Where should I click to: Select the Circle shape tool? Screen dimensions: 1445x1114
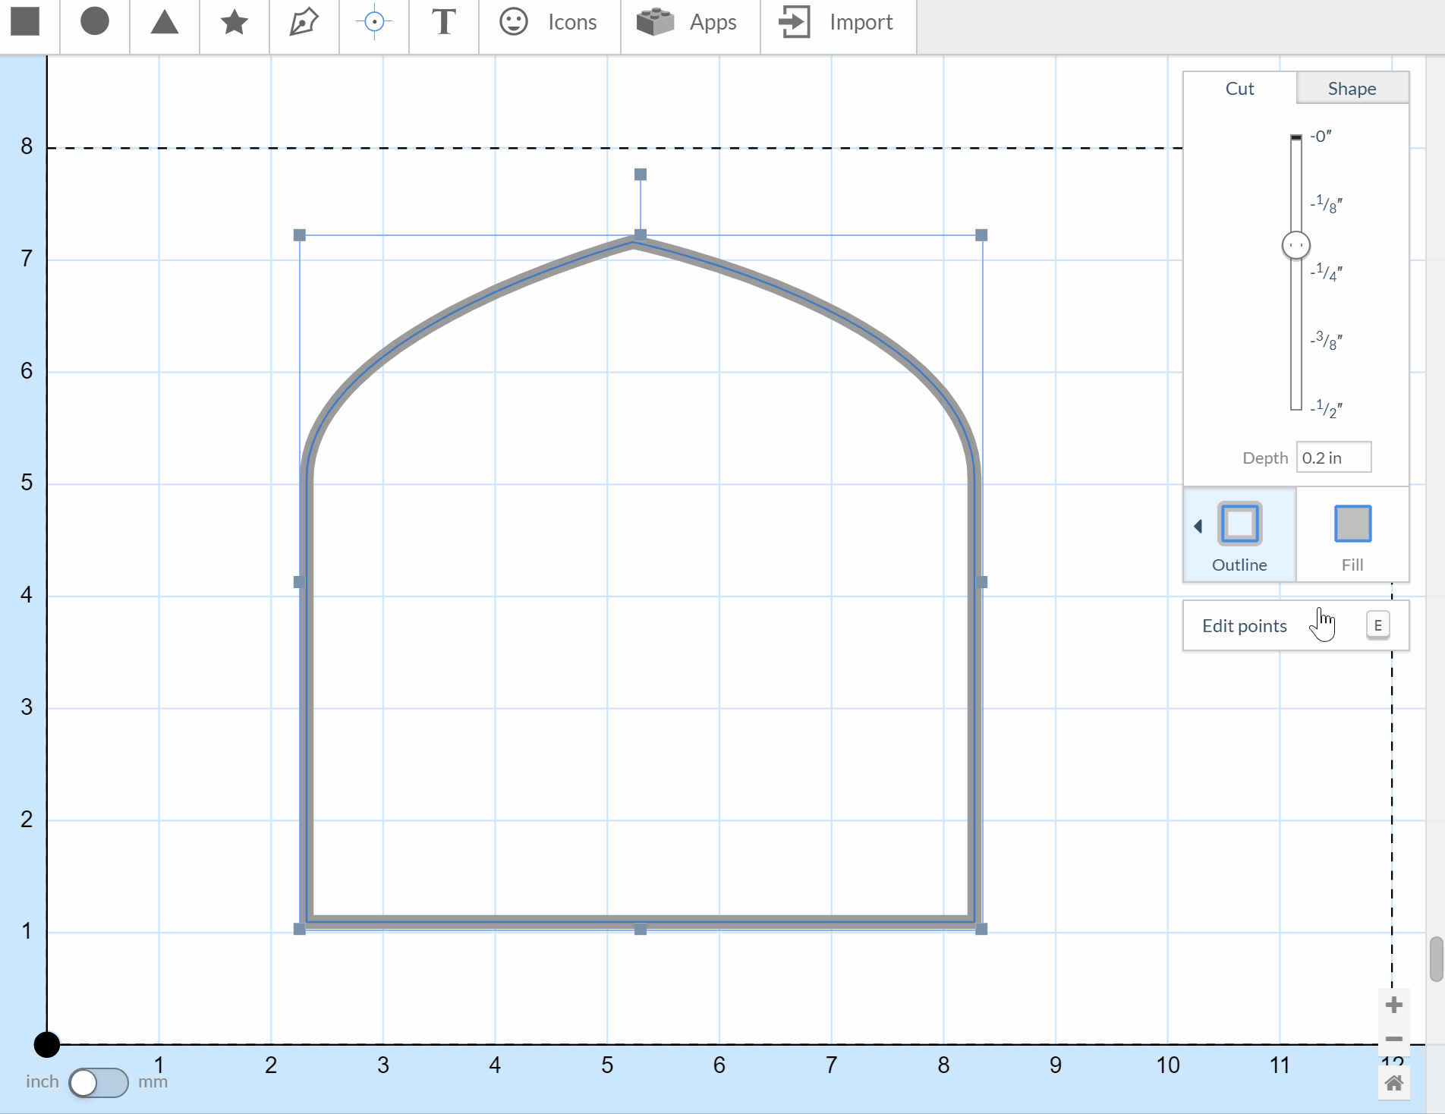pyautogui.click(x=95, y=22)
